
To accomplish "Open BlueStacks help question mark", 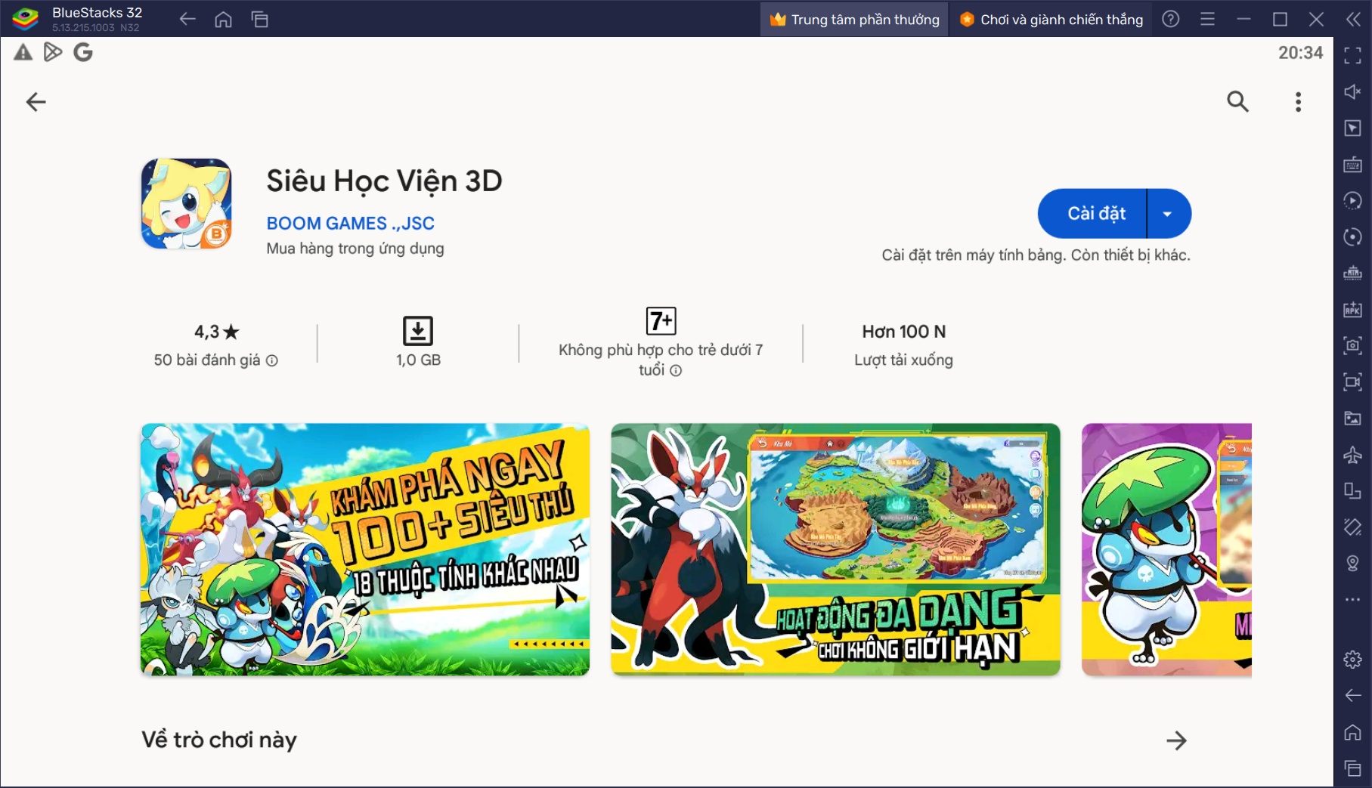I will (1170, 19).
